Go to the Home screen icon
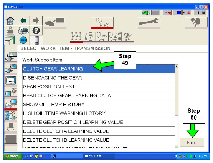213x163 pixels. point(10,20)
